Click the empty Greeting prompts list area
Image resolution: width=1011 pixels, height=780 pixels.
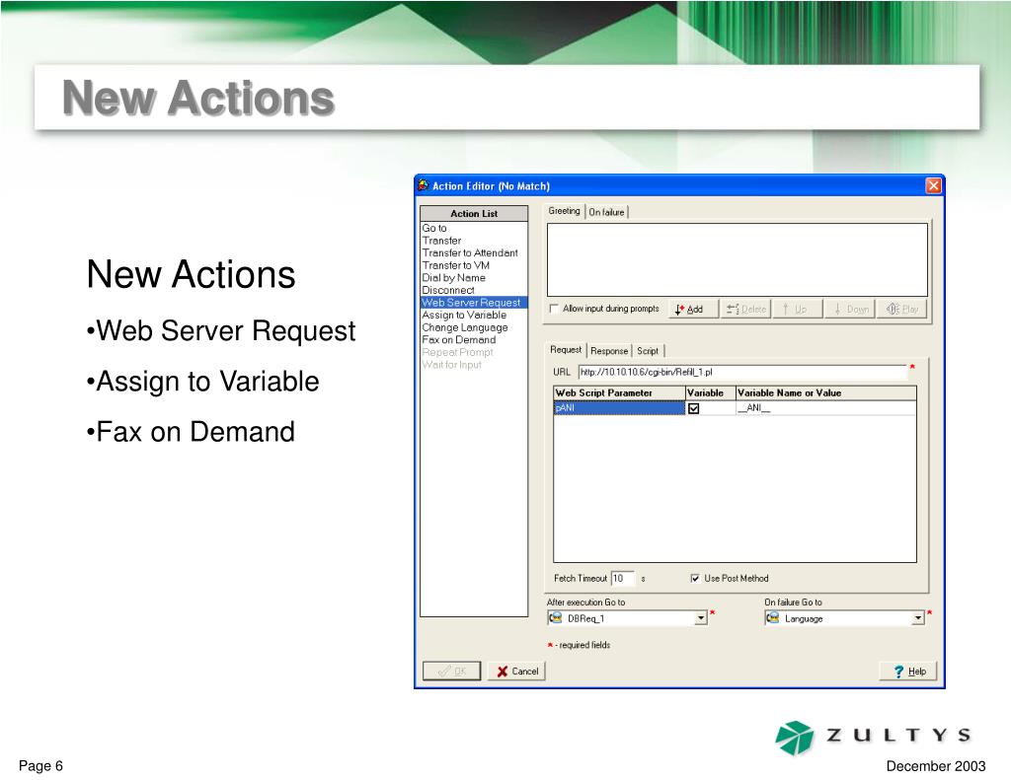tap(737, 259)
